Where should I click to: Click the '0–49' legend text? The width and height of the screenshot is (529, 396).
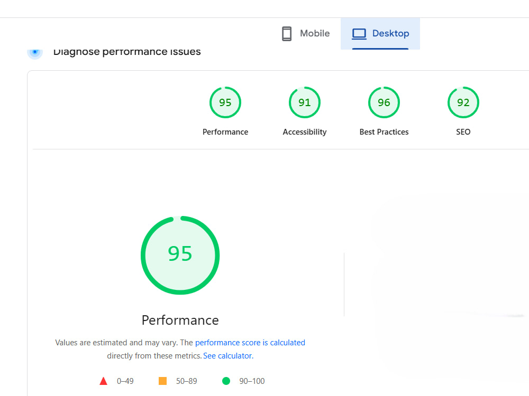click(125, 381)
